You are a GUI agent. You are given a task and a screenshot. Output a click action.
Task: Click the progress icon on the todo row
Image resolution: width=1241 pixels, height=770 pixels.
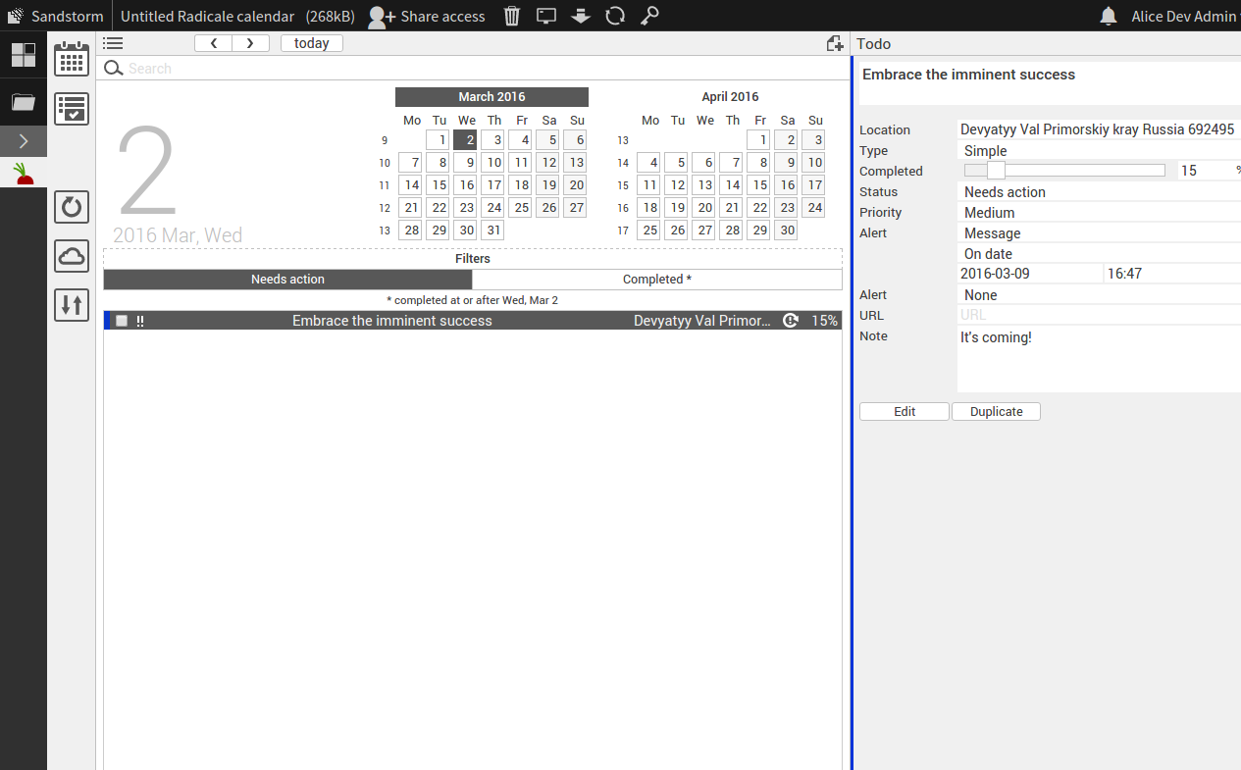pos(791,321)
